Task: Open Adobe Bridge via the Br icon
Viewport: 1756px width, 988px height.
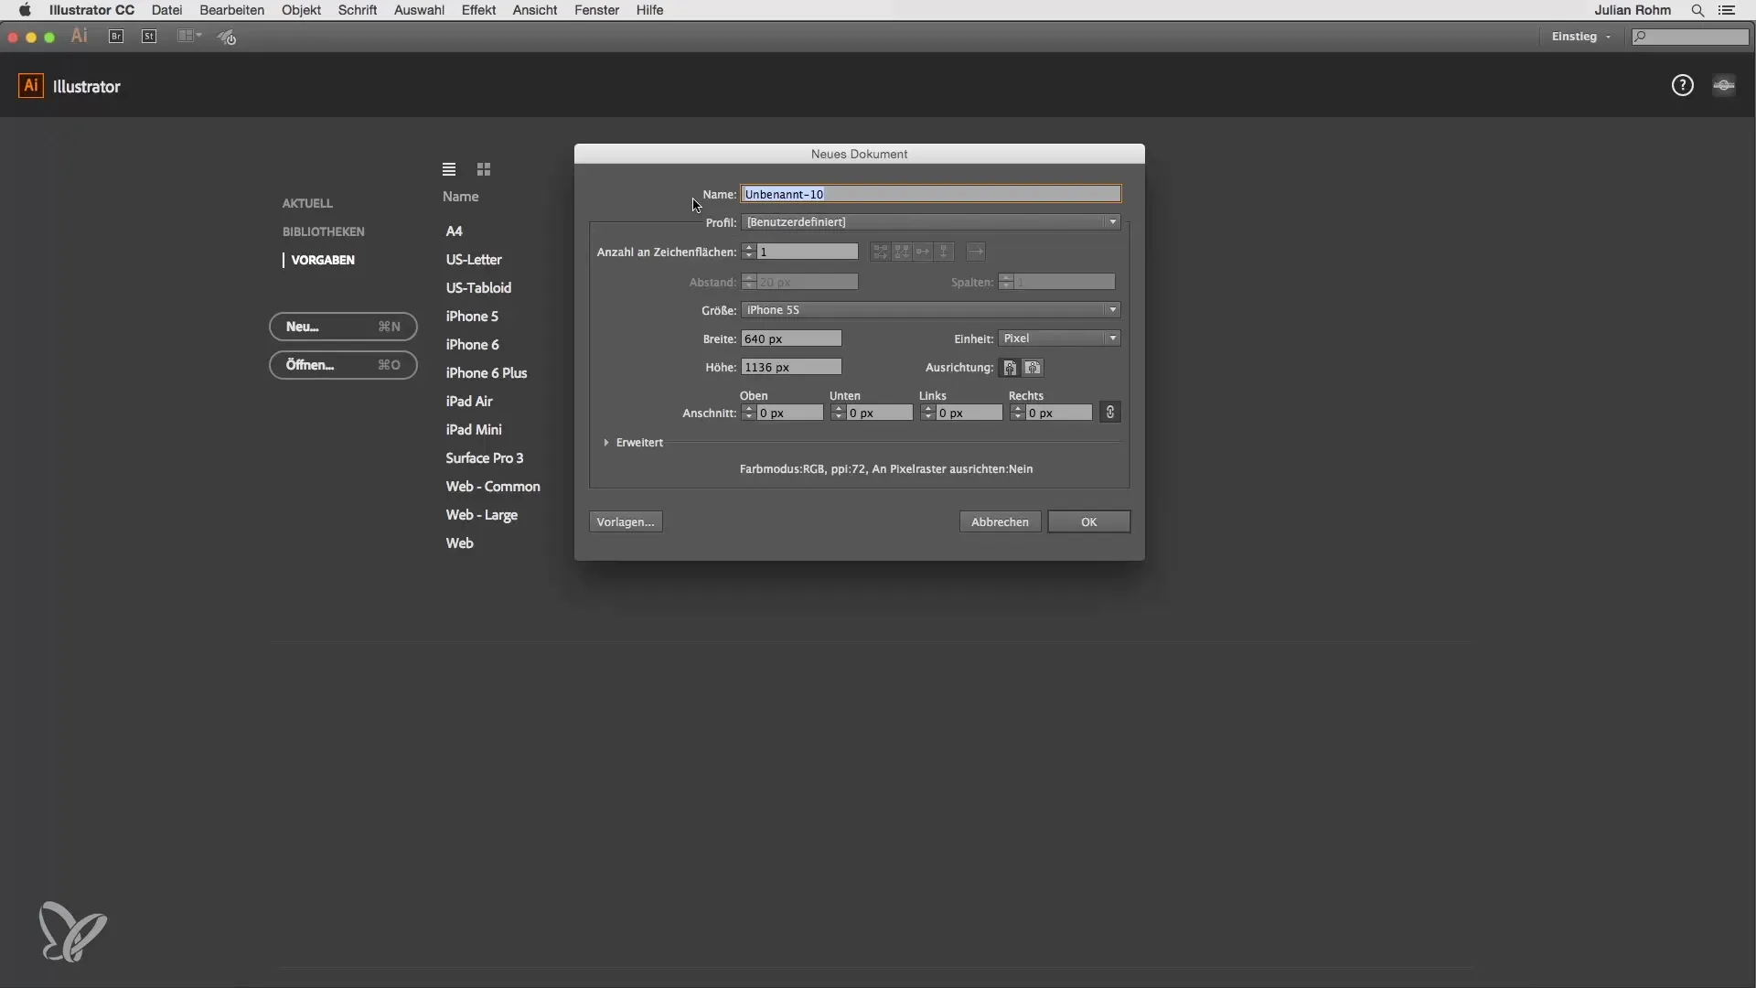Action: click(x=116, y=37)
